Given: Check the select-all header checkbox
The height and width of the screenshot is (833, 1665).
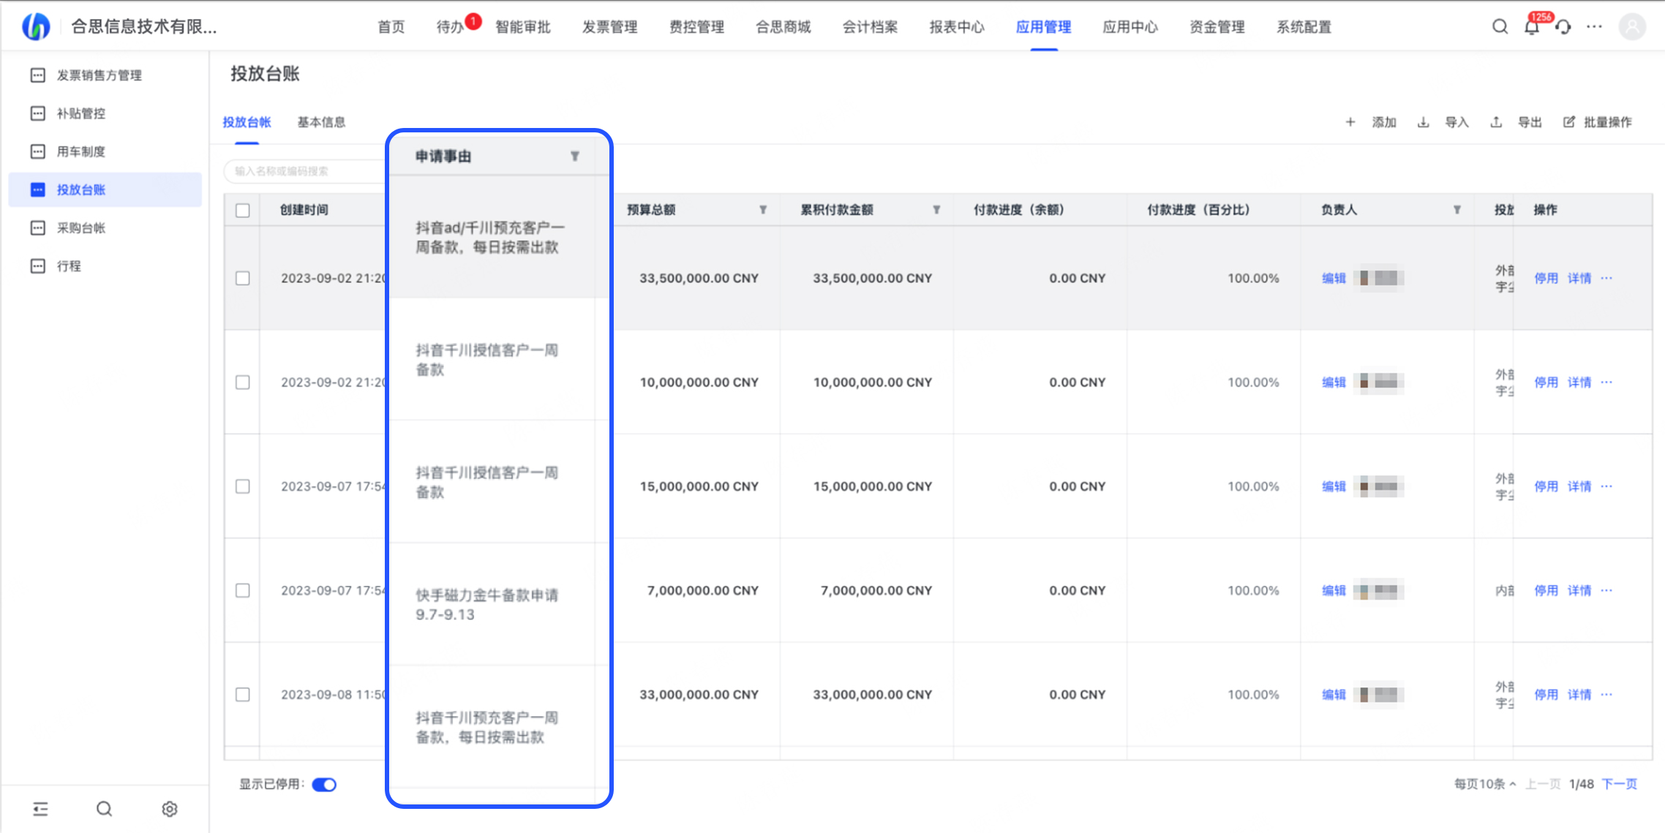Looking at the screenshot, I should click(x=243, y=211).
